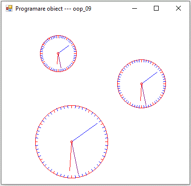The image size is (191, 186).
Task: Click the blue hand tip of the large clock
Action: coord(97,124)
